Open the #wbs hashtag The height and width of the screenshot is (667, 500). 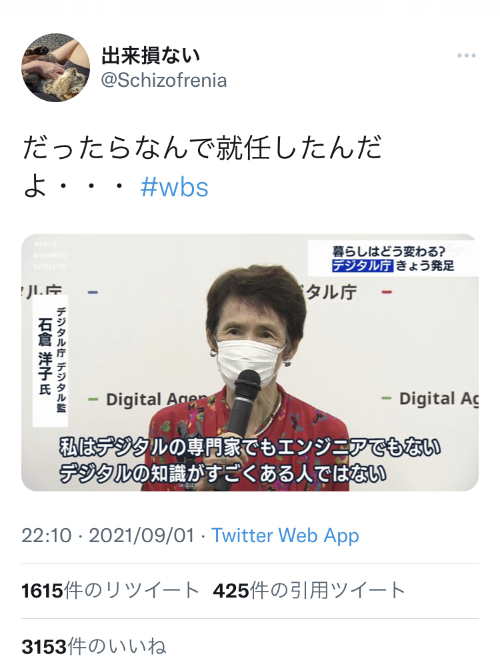coord(174,187)
